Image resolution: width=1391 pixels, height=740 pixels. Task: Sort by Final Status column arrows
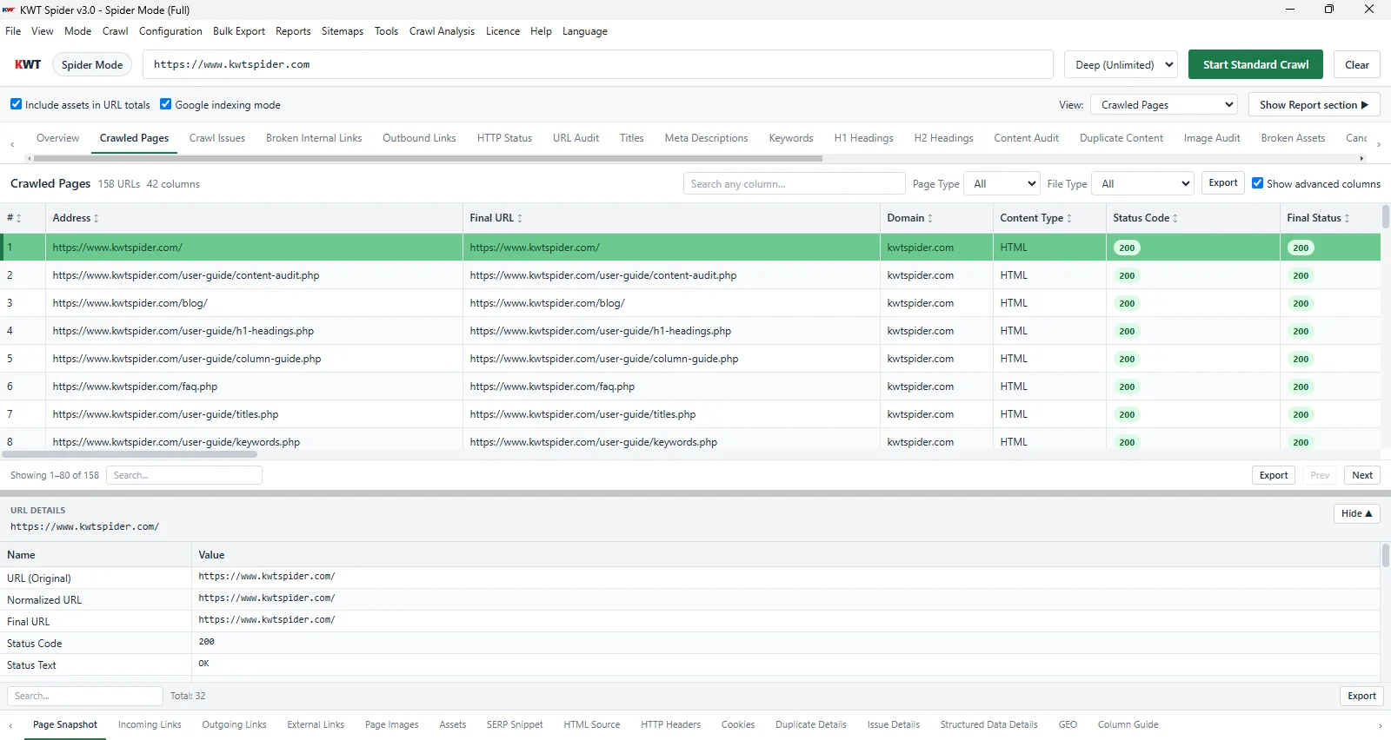1348,218
